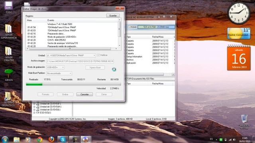Select the Unidad de CD/DVD(H:) tree label
This screenshot has width=255, height=143.
click(51, 107)
